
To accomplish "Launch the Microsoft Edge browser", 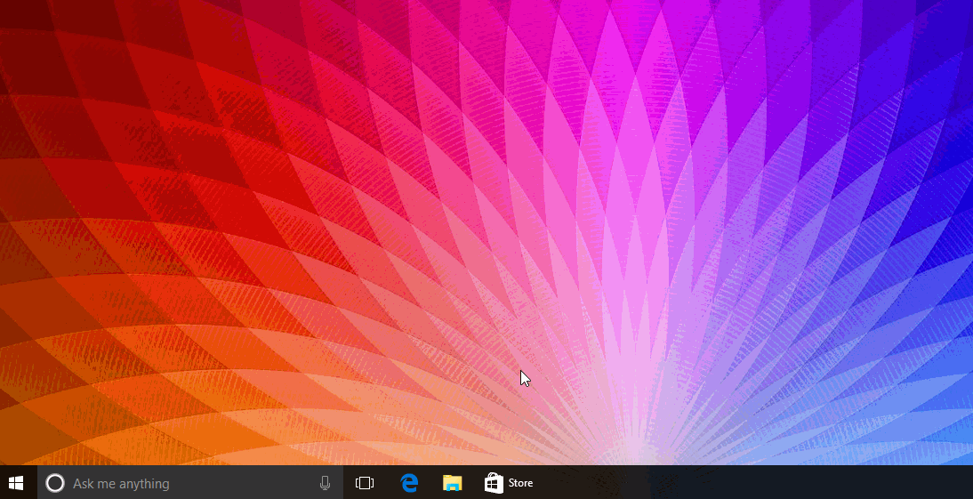I will tap(409, 483).
